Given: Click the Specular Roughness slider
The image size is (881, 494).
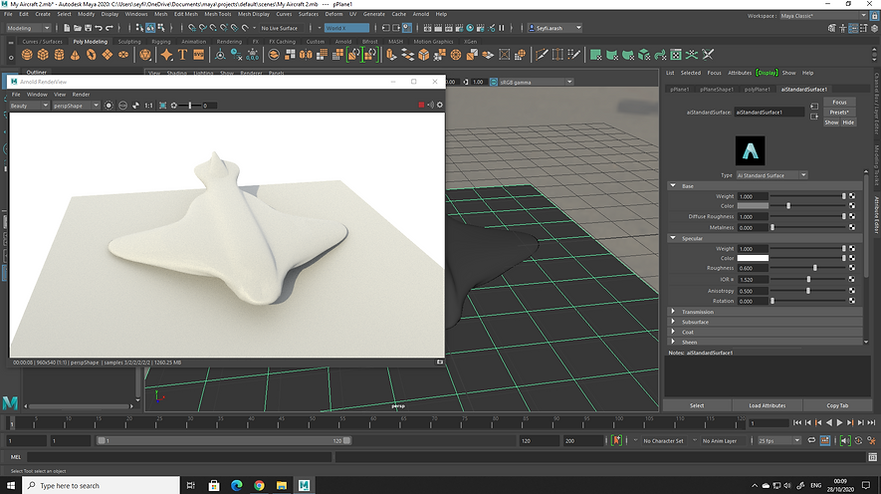Looking at the screenshot, I should pyautogui.click(x=807, y=268).
